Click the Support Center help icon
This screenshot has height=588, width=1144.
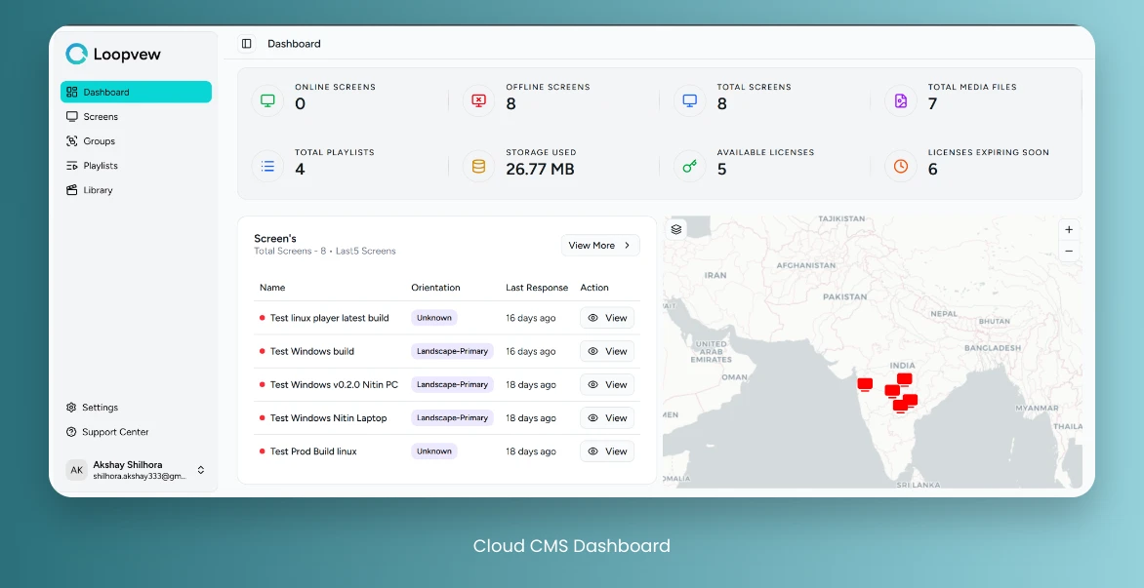[x=71, y=432]
